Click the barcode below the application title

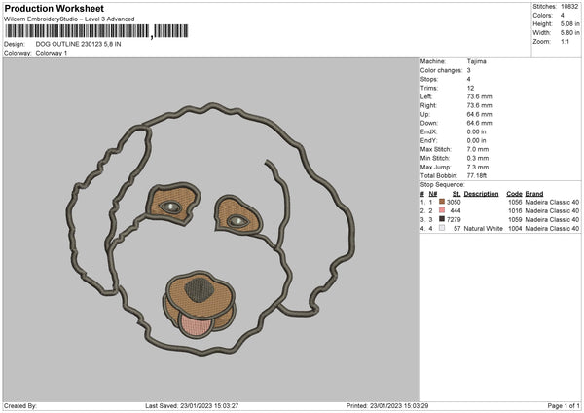click(x=78, y=32)
